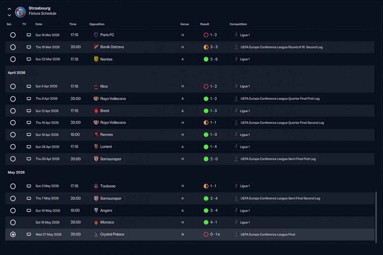
Task: Click the Brest club badge icon
Action: pos(96,111)
